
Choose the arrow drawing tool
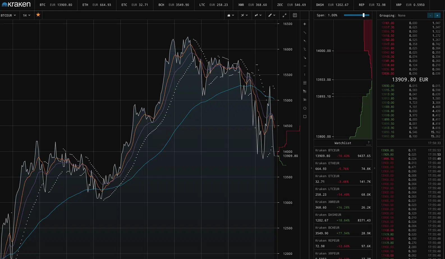pyautogui.click(x=305, y=58)
